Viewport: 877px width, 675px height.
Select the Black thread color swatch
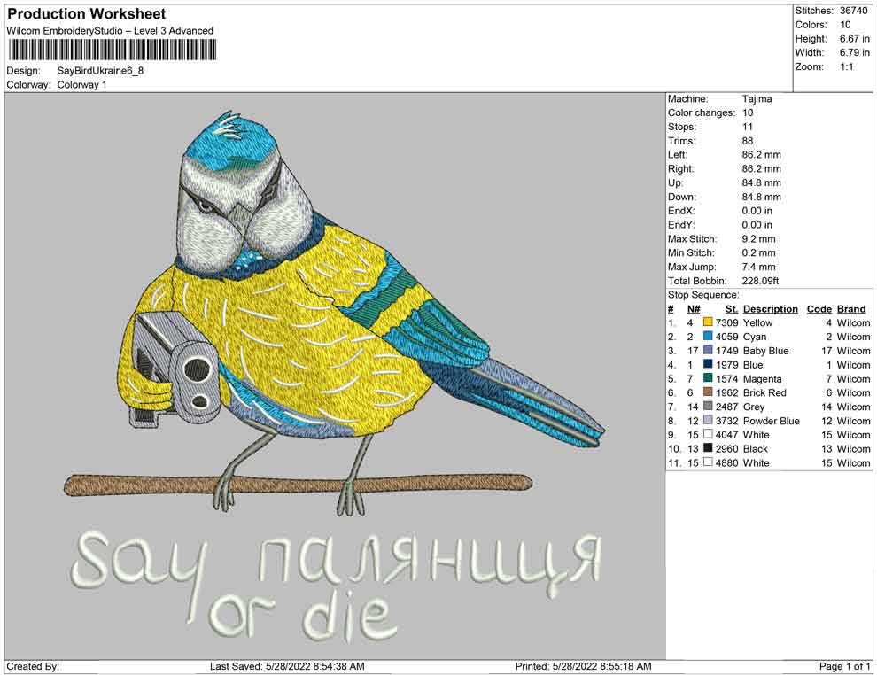pos(708,449)
